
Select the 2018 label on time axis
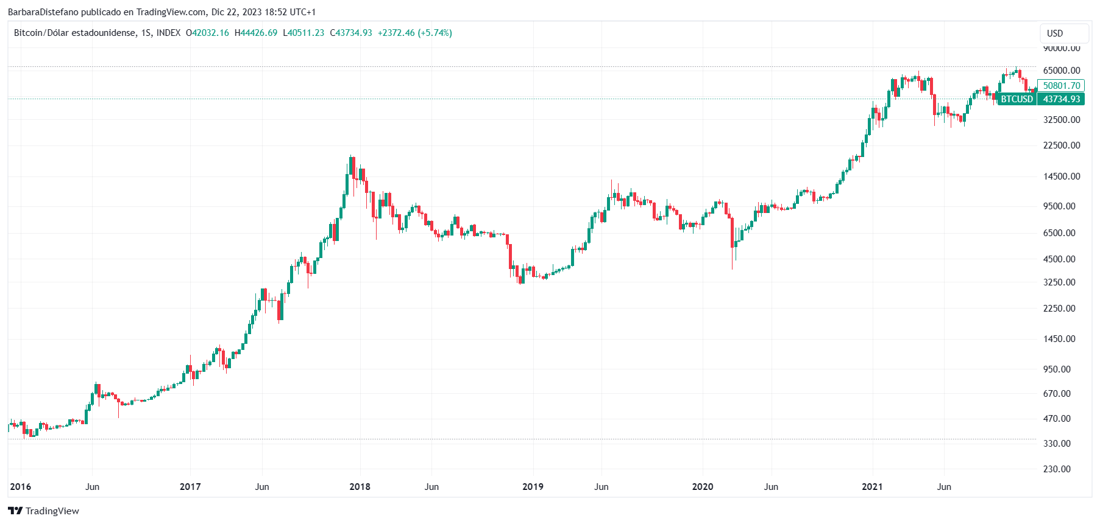click(x=360, y=486)
